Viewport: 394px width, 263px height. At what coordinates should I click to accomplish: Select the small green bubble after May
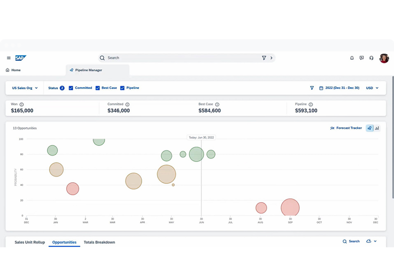pos(183,154)
